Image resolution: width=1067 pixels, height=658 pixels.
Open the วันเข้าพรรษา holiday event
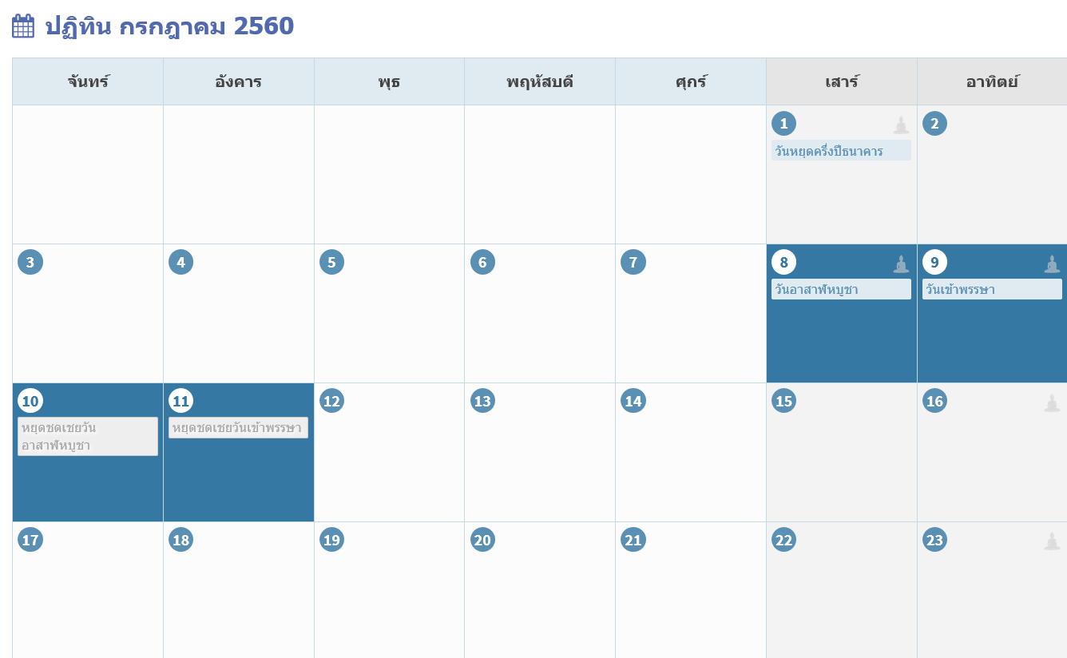(992, 289)
